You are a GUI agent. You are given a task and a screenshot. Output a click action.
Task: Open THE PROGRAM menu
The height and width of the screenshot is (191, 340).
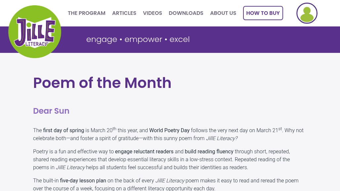pos(87,13)
